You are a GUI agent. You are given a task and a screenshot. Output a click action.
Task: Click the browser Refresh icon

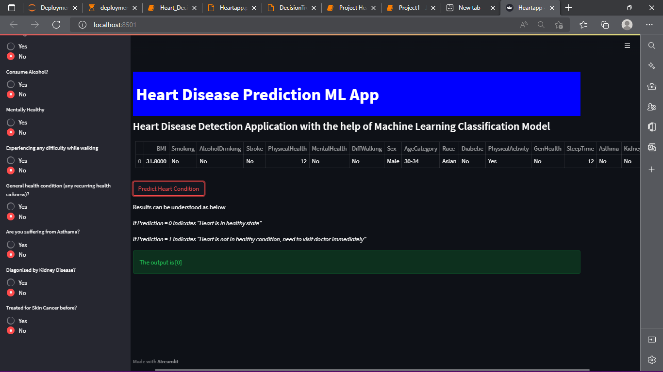point(56,25)
